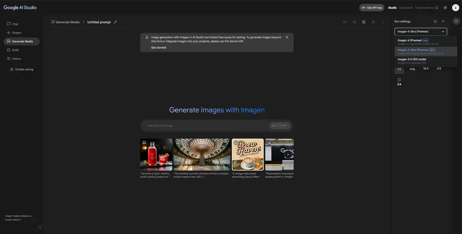Choose Imagen 3.0 002 model option
Screen dimensions: 462x234
(x=426, y=61)
